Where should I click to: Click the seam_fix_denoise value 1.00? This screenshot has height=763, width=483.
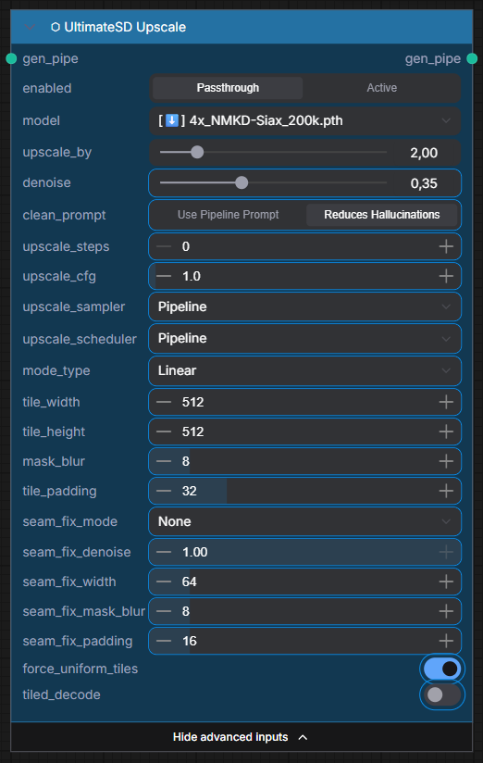coord(195,552)
